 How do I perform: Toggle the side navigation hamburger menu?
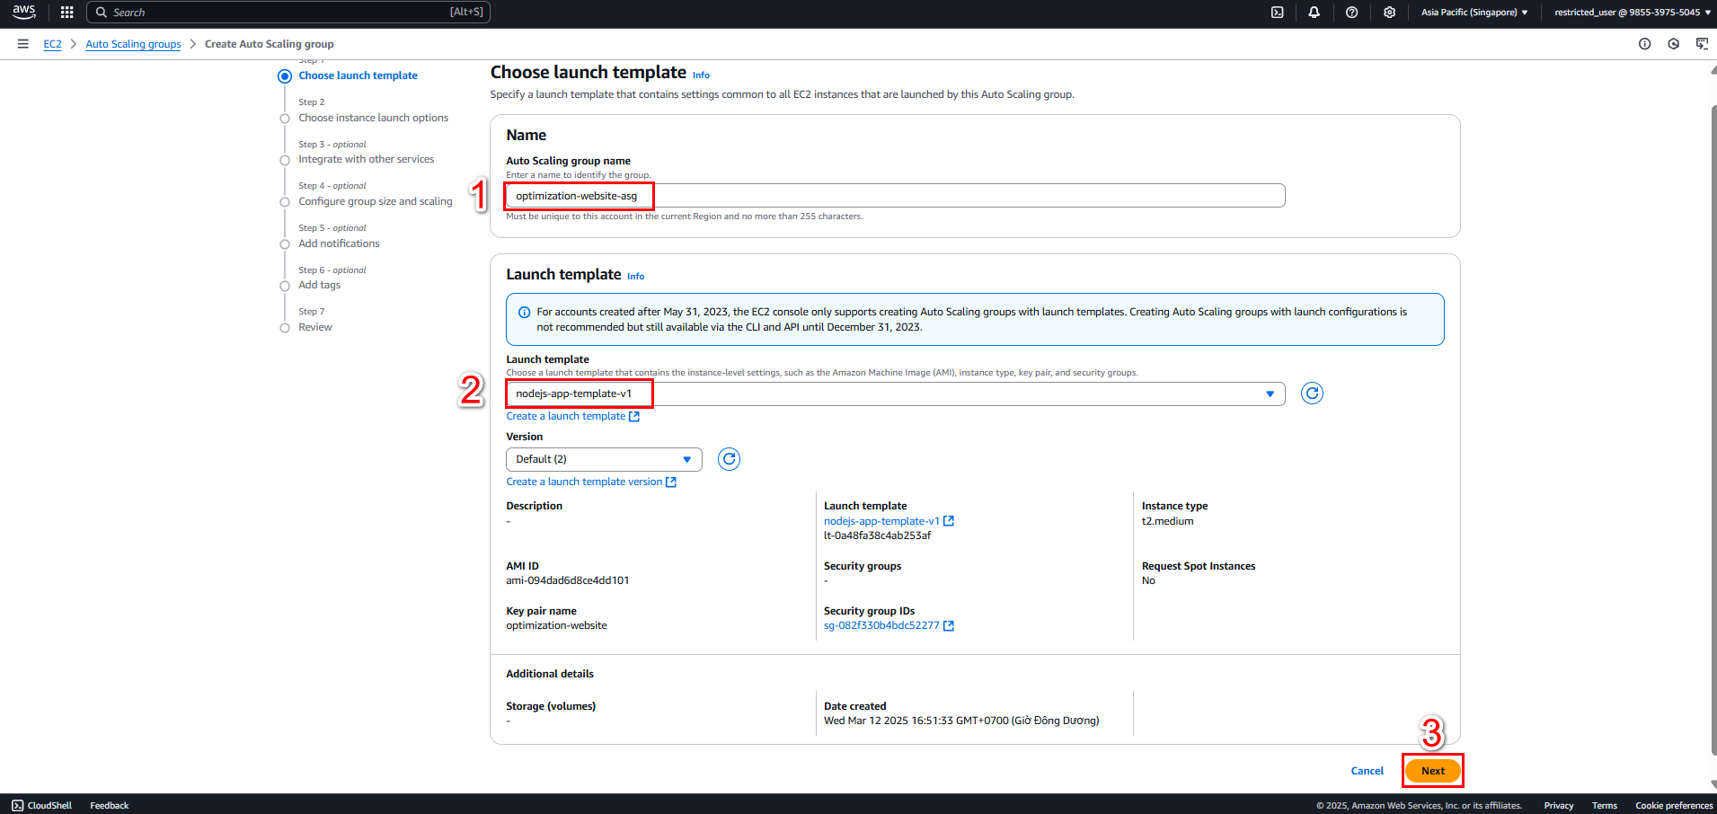(22, 44)
